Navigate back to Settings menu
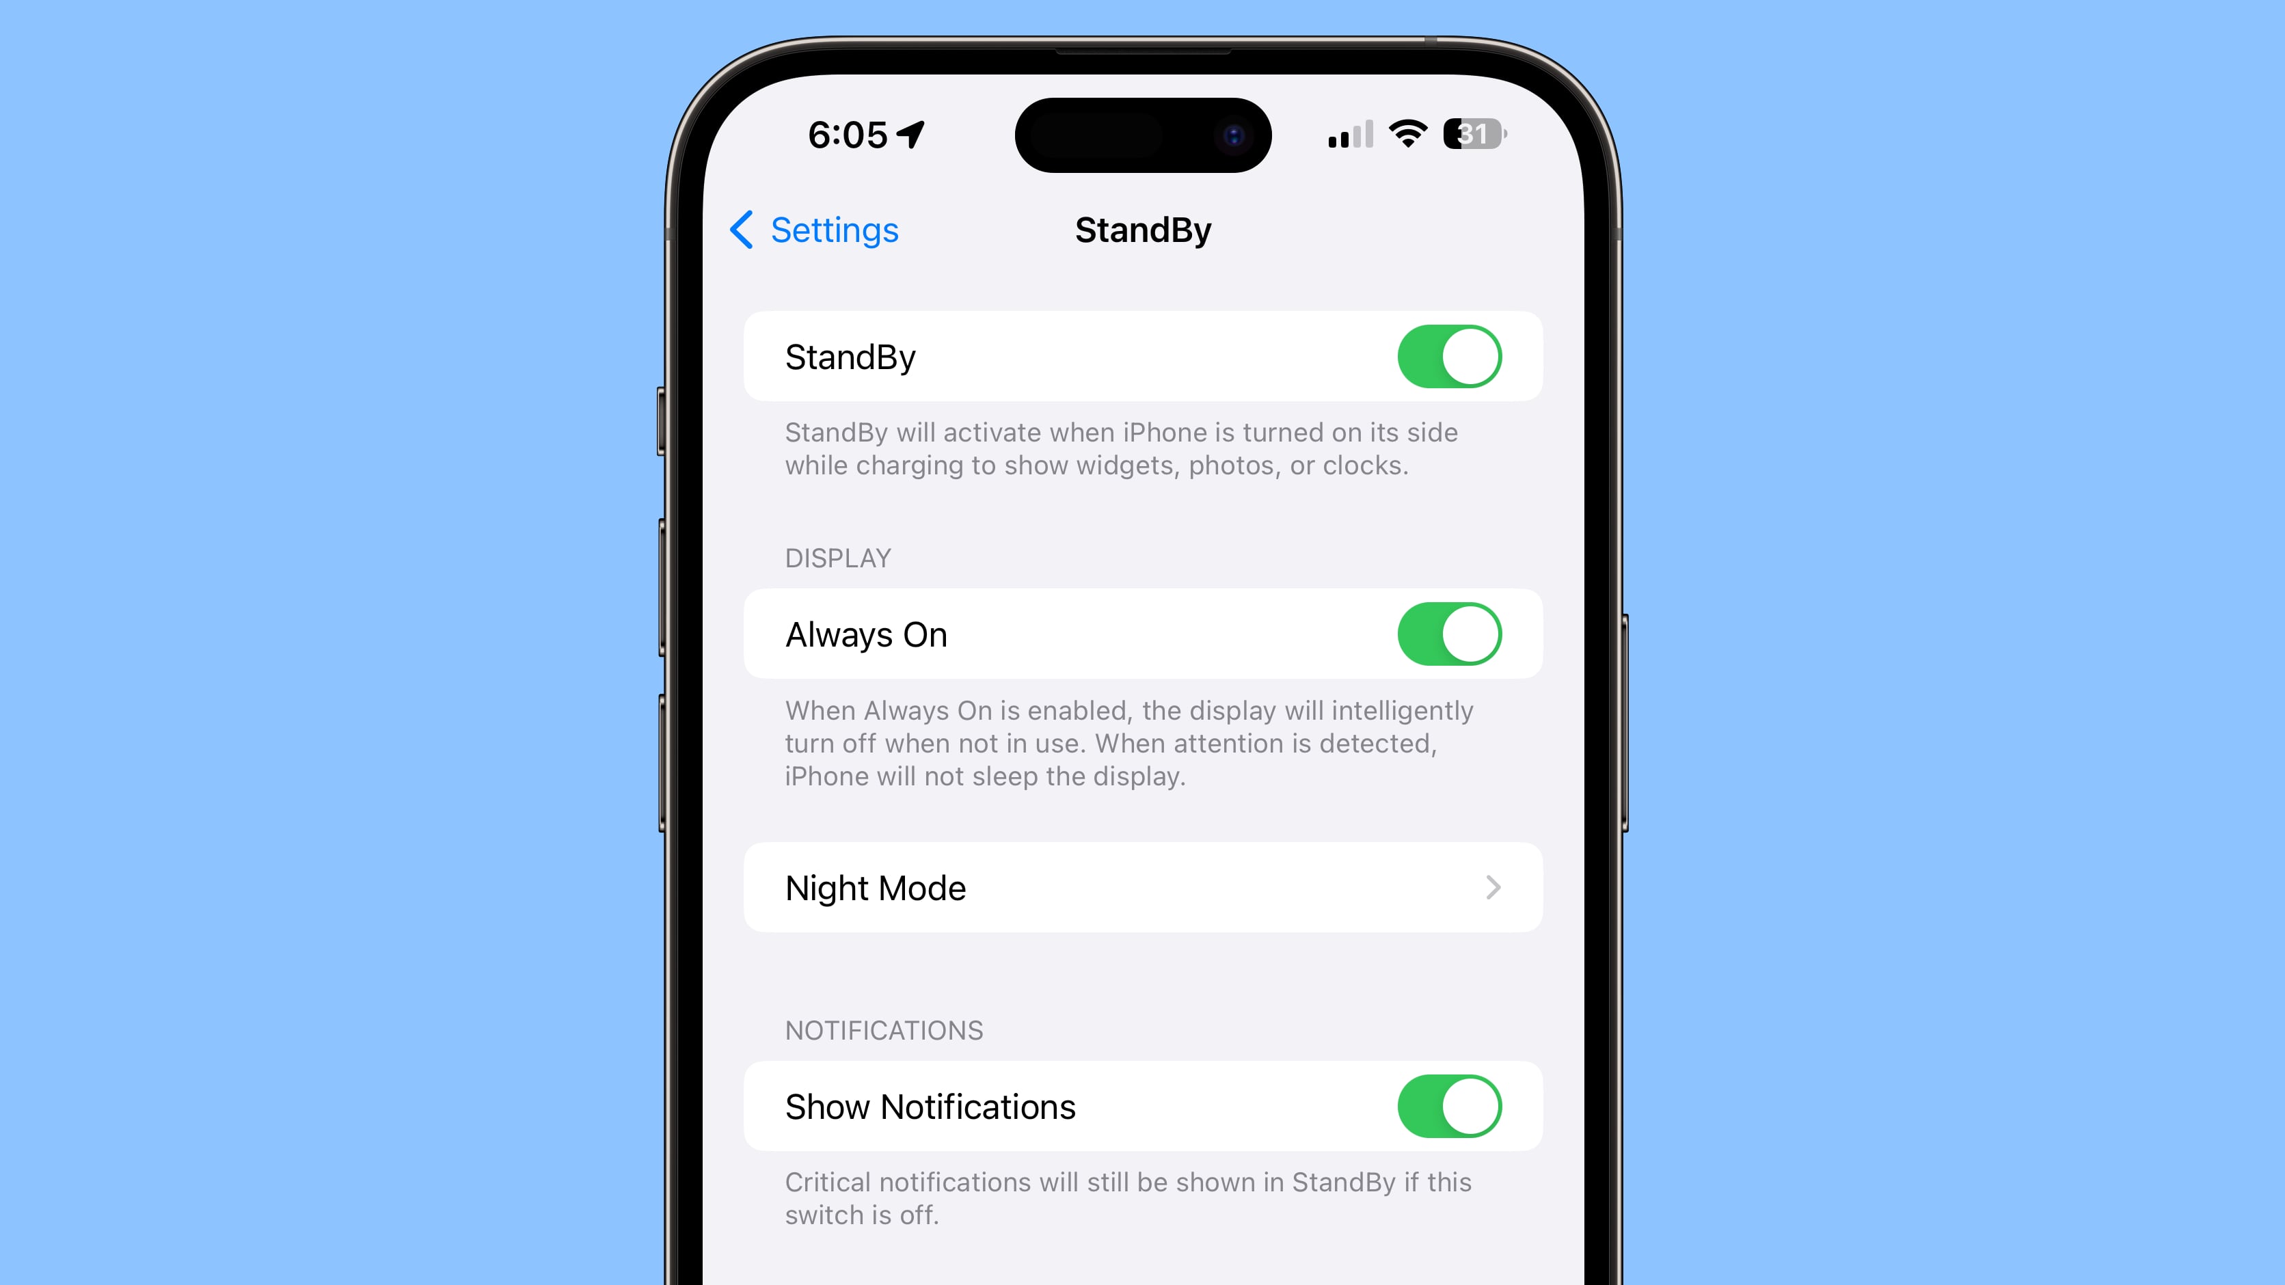 pyautogui.click(x=815, y=229)
